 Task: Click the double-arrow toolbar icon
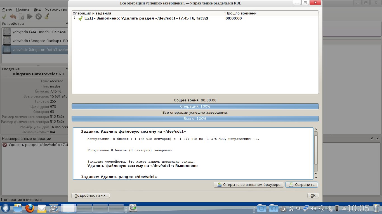coord(30,16)
